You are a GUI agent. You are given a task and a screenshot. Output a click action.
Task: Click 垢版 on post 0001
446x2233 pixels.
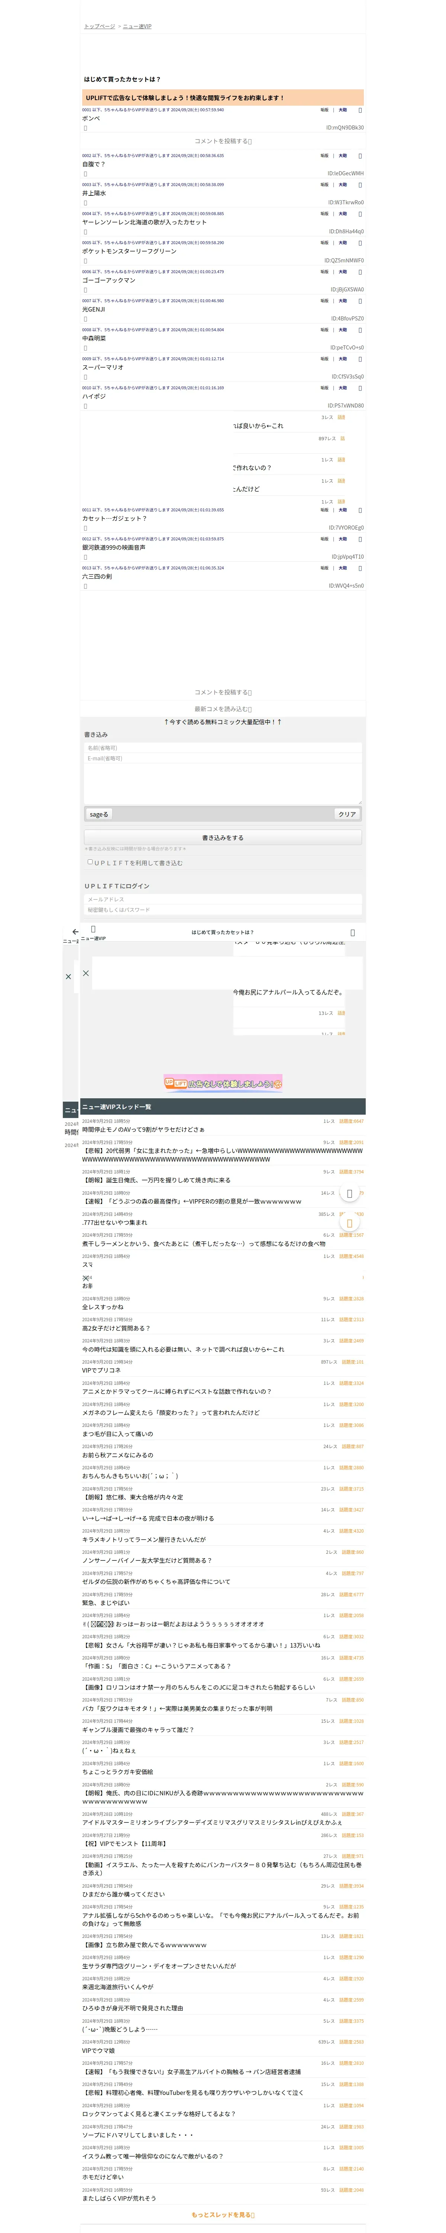(325, 110)
